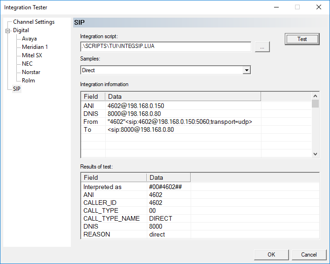Viewport: 330px width, 264px height.
Task: Collapse the Digital tree node
Action: coord(7,31)
